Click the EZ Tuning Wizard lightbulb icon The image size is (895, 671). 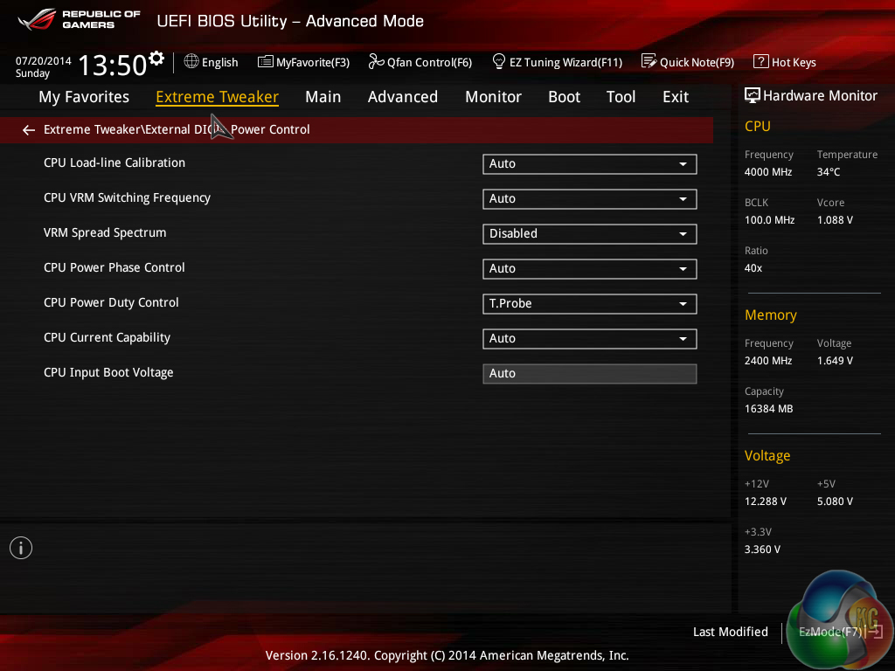pos(499,61)
